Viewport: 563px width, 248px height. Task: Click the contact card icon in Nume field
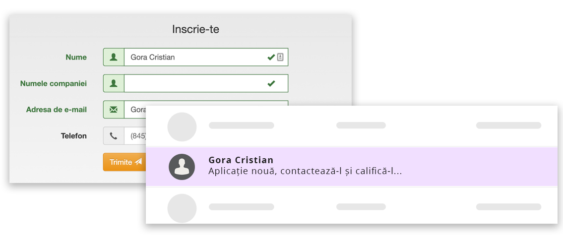280,57
